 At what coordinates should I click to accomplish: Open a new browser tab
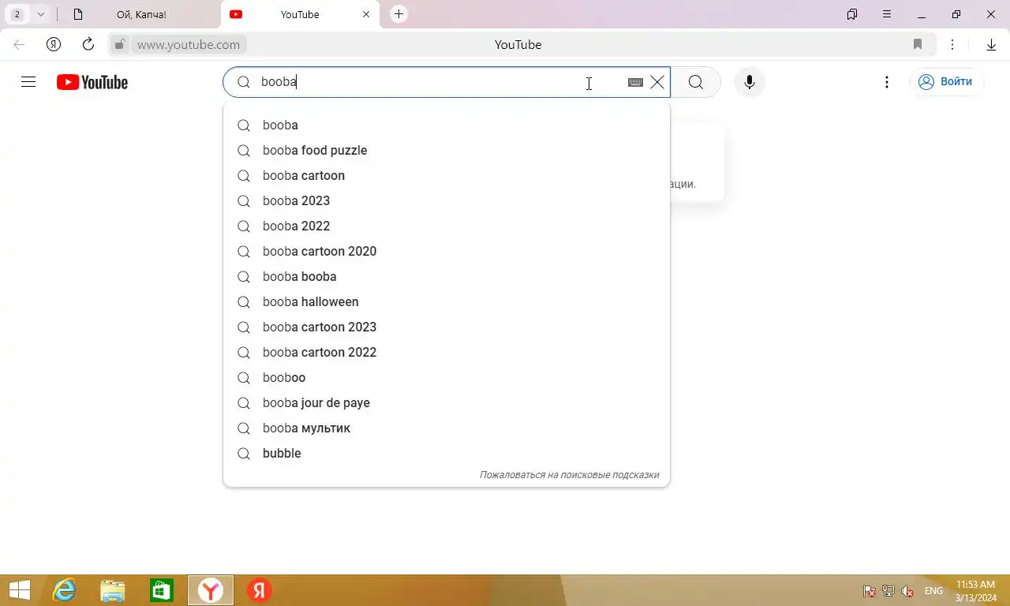[399, 14]
